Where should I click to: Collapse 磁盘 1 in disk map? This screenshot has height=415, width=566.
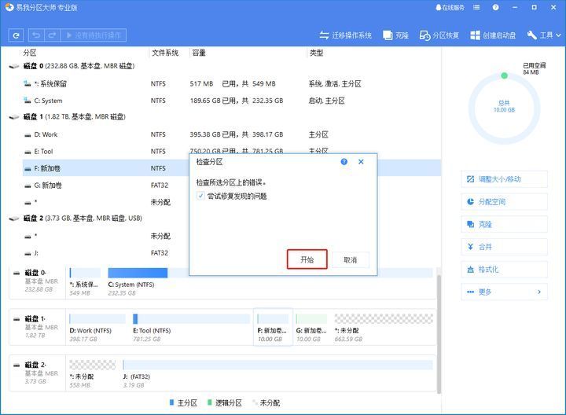(17, 319)
